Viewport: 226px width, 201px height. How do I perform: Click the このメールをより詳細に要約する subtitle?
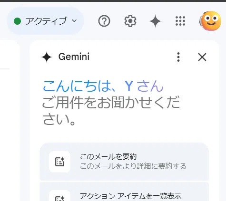pos(133,166)
